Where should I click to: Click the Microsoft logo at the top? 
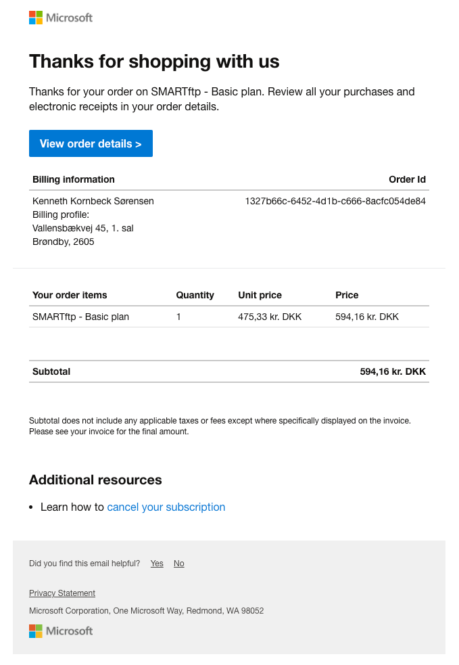(x=61, y=18)
